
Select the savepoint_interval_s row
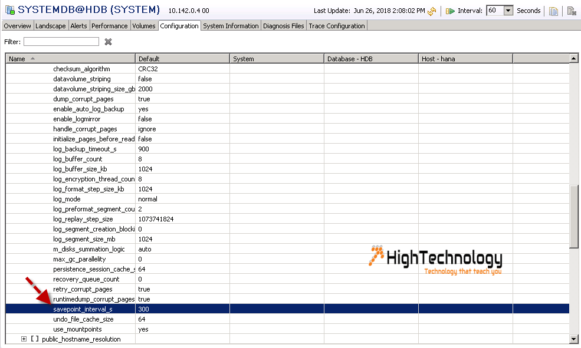(x=287, y=309)
